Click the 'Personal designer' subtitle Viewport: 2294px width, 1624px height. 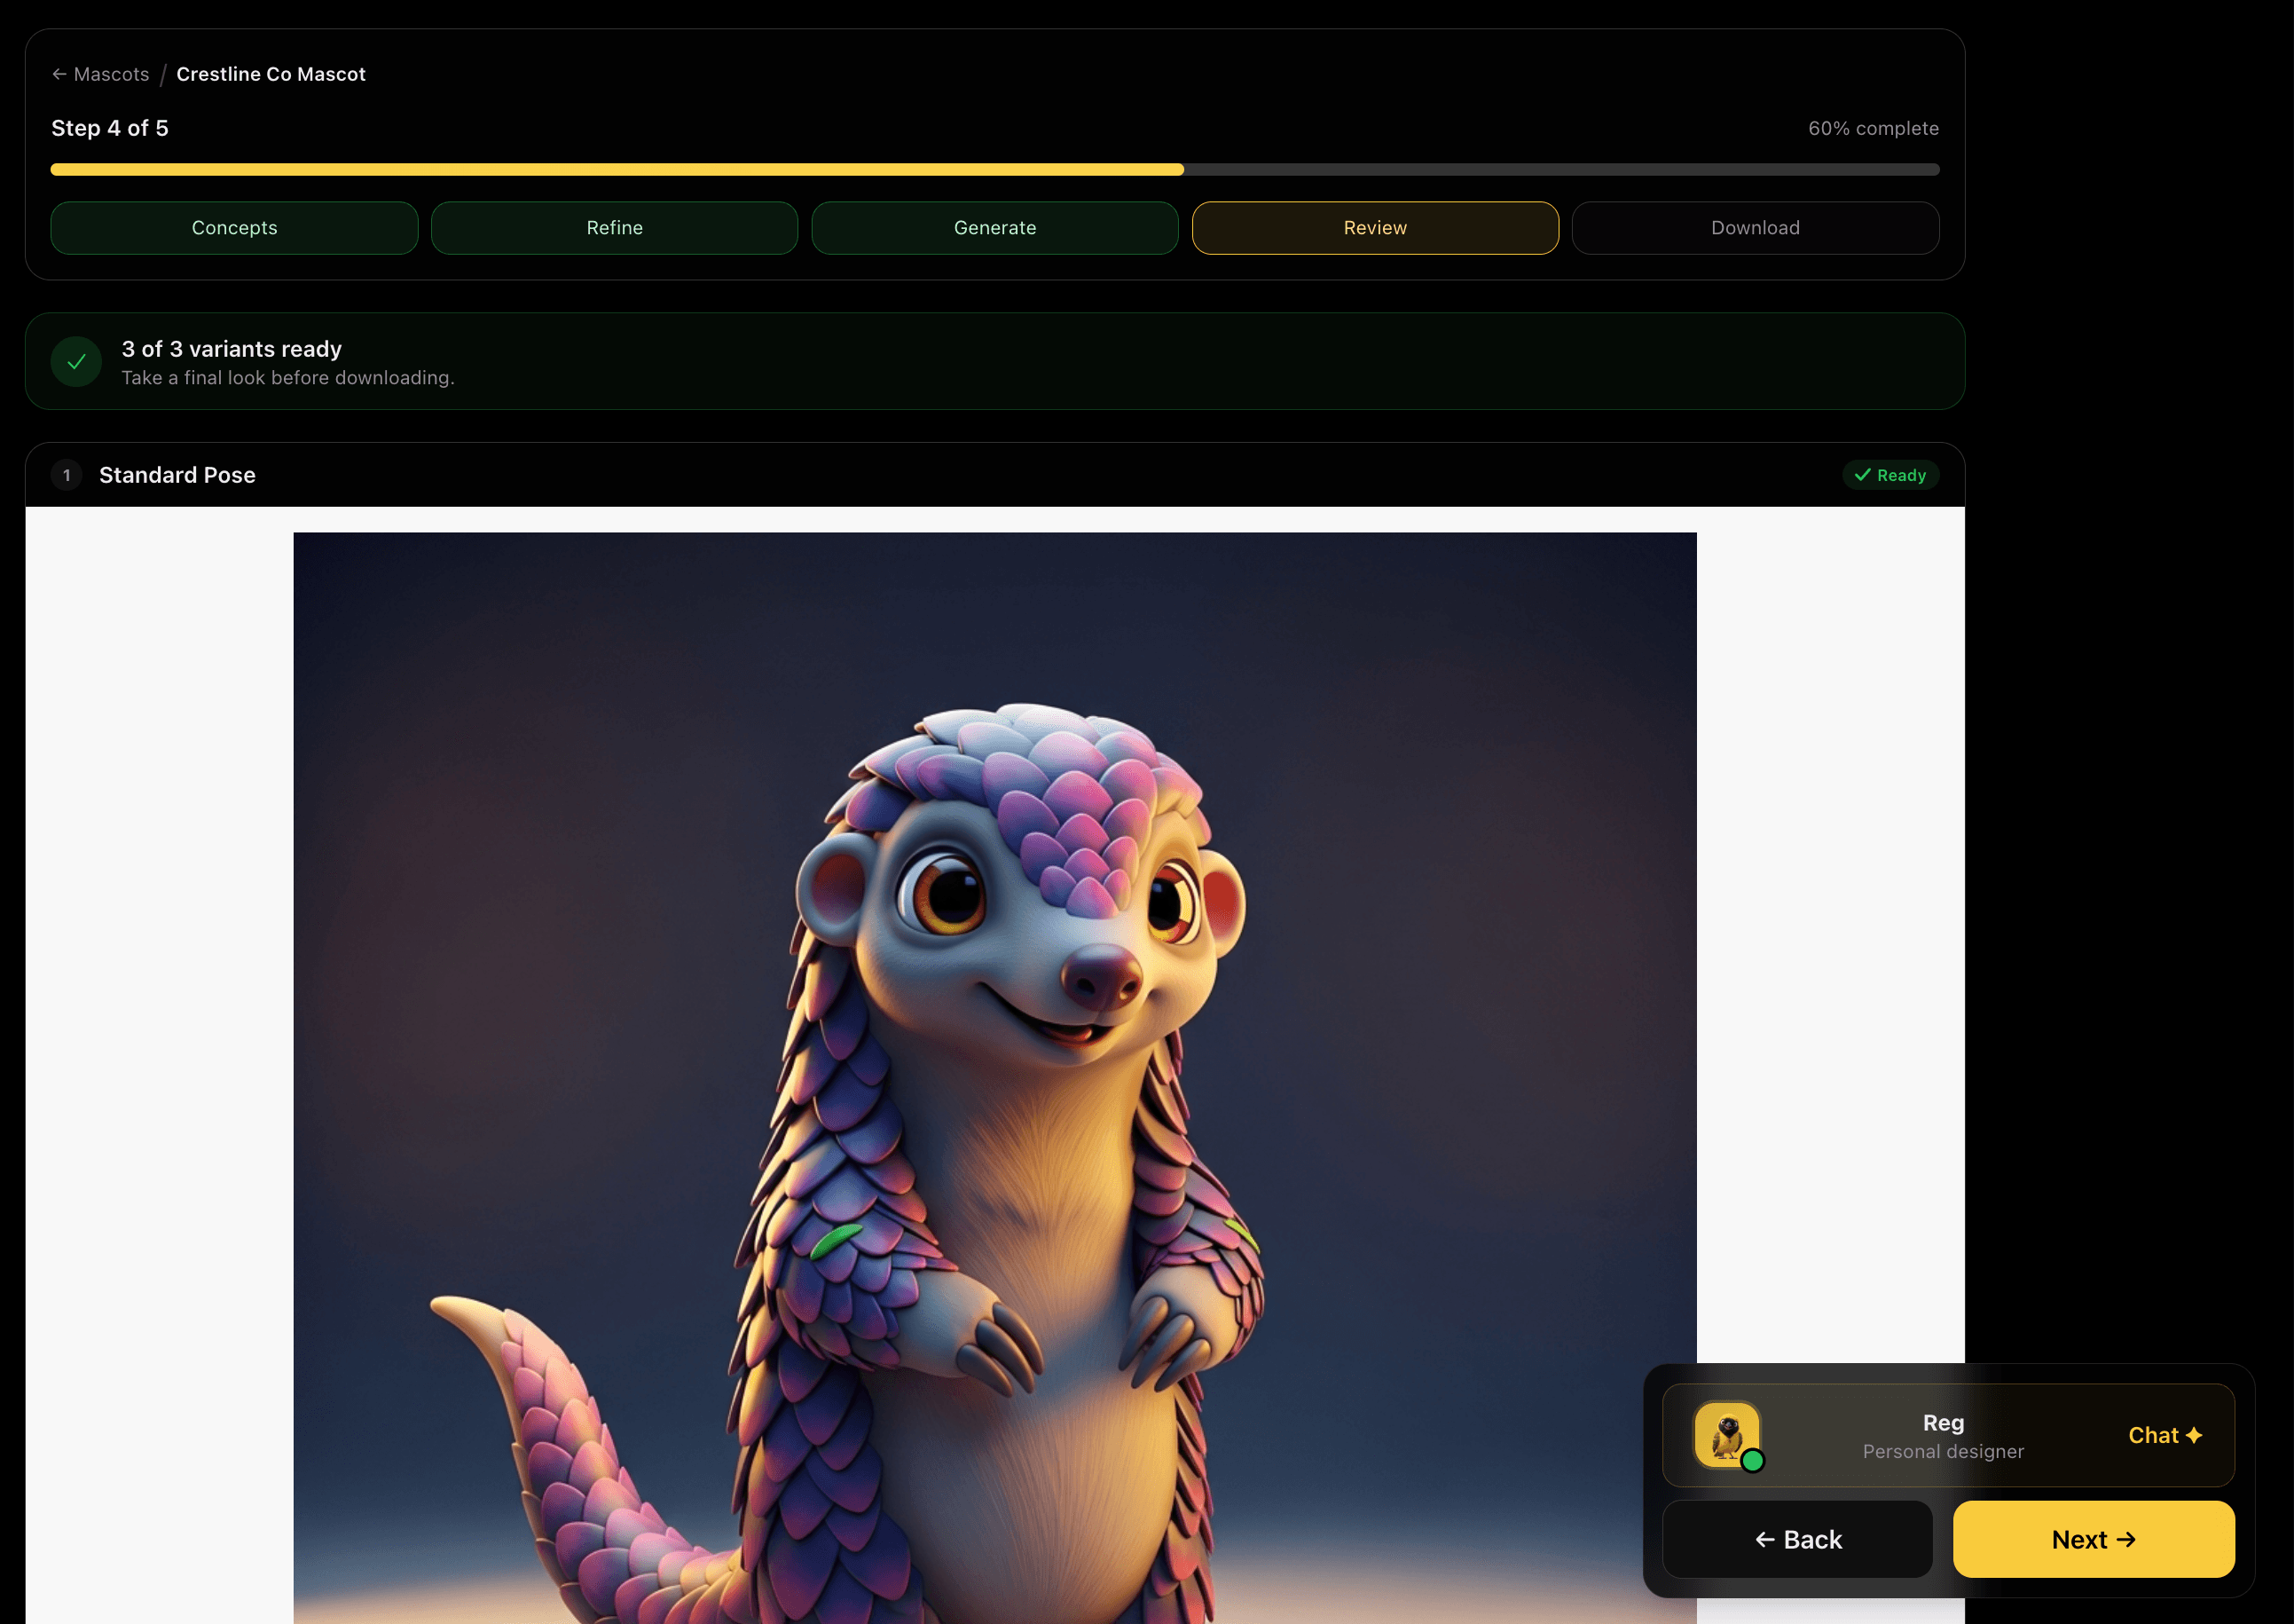point(1943,1451)
